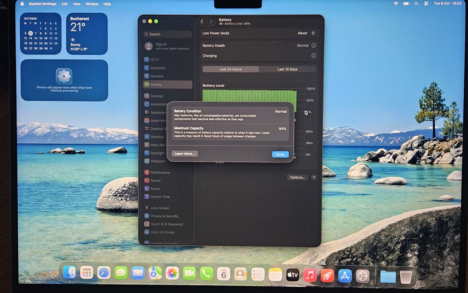Image resolution: width=468 pixels, height=293 pixels.
Task: Click the Learn More... button
Action: [x=184, y=154]
